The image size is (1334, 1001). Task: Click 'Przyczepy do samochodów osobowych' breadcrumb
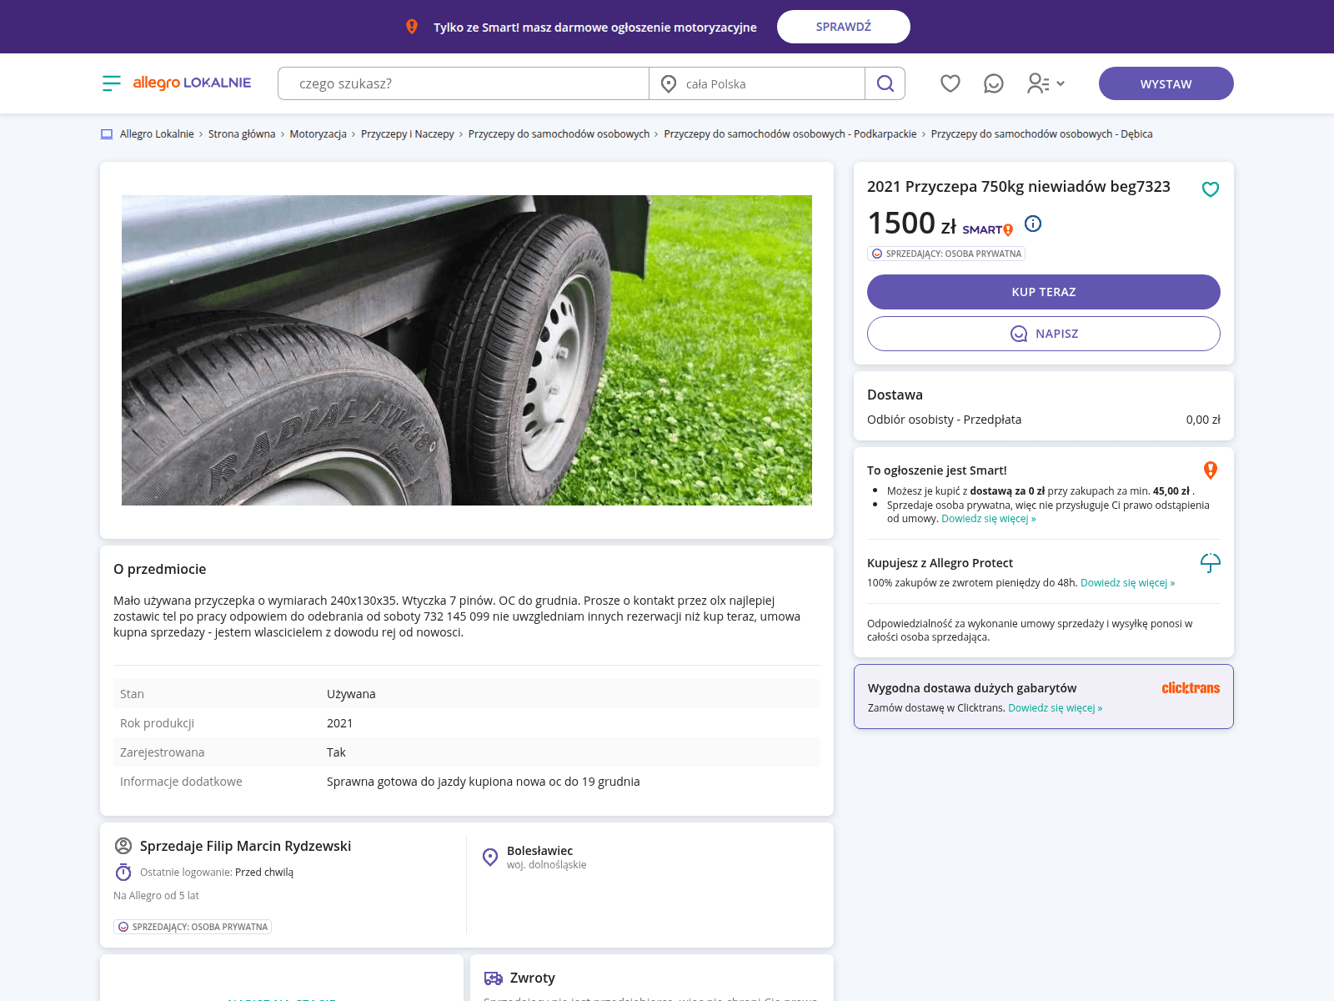click(x=559, y=134)
